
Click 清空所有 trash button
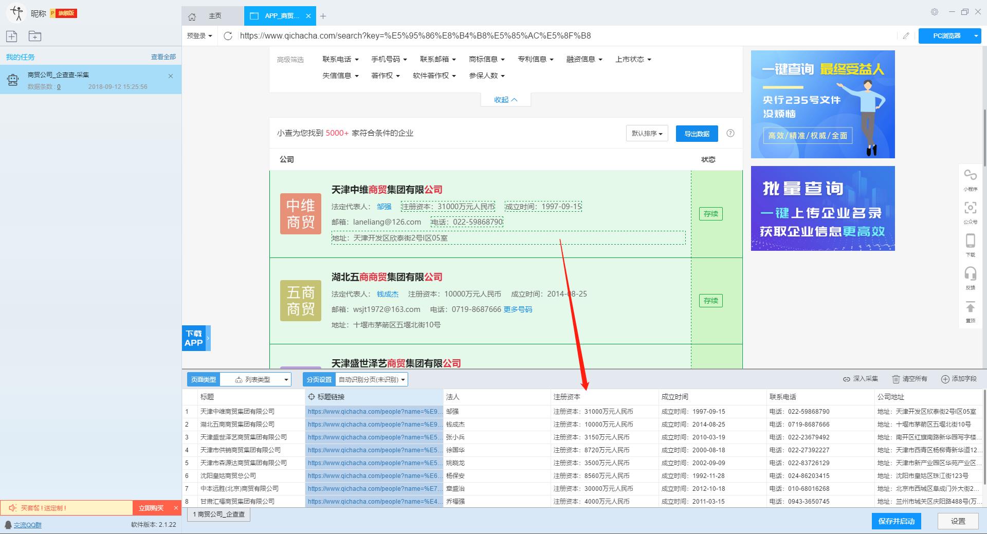909,379
